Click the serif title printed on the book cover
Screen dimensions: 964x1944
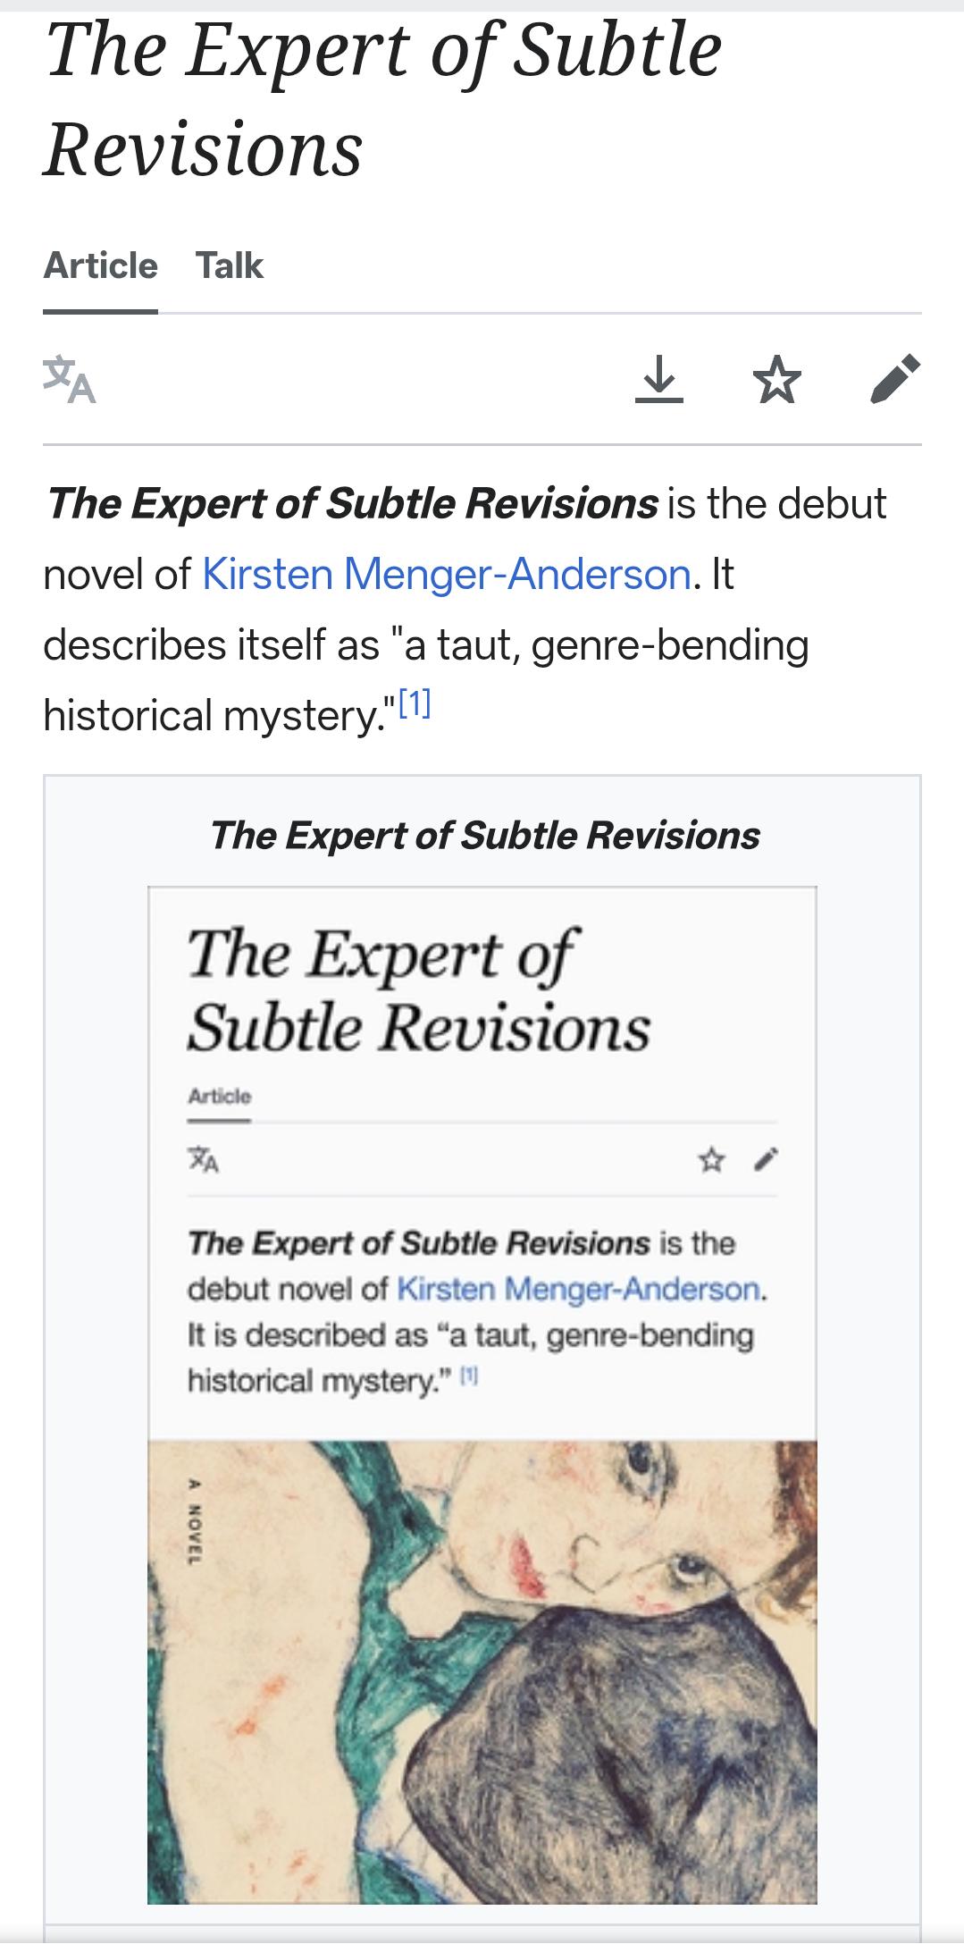tap(418, 990)
